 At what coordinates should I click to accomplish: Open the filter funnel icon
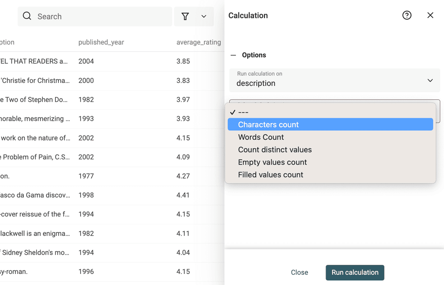[185, 16]
